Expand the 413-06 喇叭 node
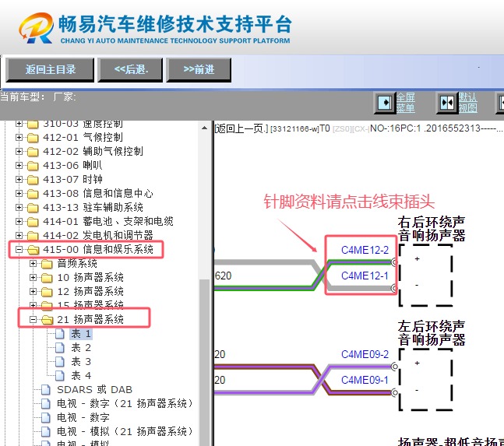Image resolution: width=504 pixels, height=446 pixels. click(x=19, y=165)
